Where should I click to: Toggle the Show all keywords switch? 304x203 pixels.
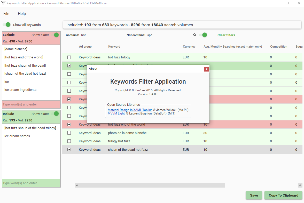(x=7, y=25)
